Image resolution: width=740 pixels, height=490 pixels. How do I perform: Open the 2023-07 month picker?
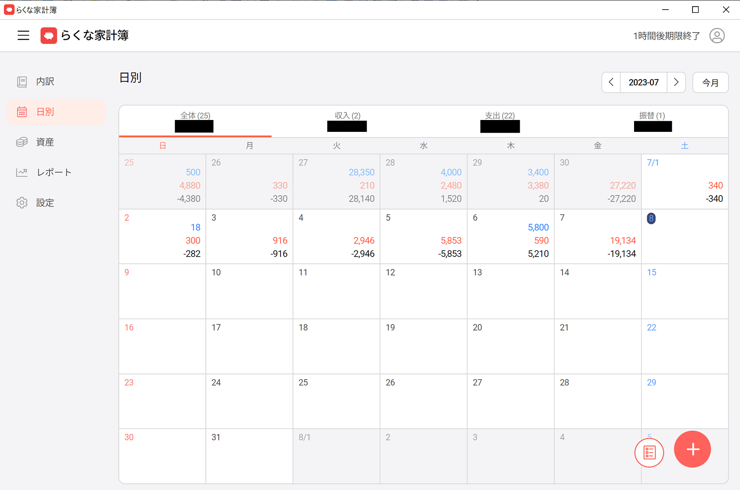643,82
